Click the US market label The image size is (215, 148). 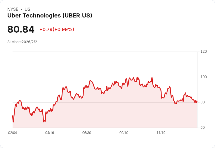pyautogui.click(x=27, y=9)
